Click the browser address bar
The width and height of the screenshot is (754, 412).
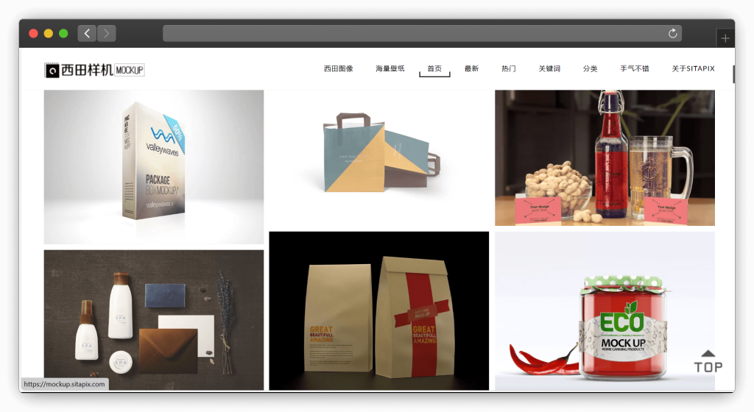click(x=412, y=33)
